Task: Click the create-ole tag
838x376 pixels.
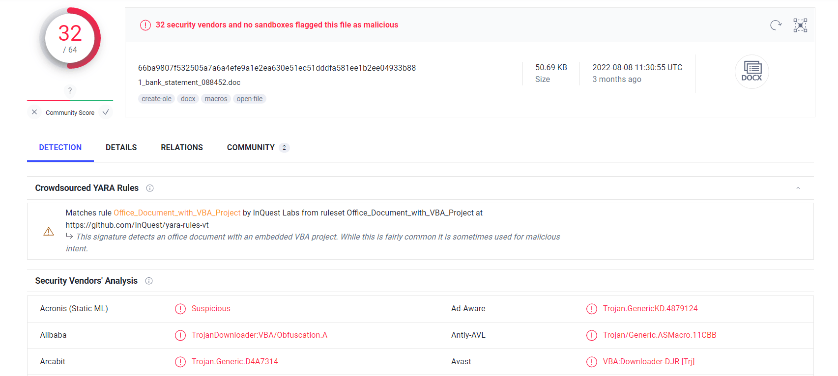Action: click(156, 99)
